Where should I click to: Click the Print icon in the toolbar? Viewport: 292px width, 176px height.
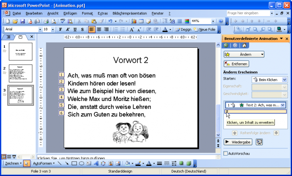[45, 21]
